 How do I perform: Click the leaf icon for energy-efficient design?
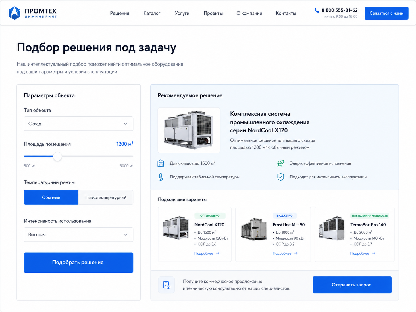point(280,163)
